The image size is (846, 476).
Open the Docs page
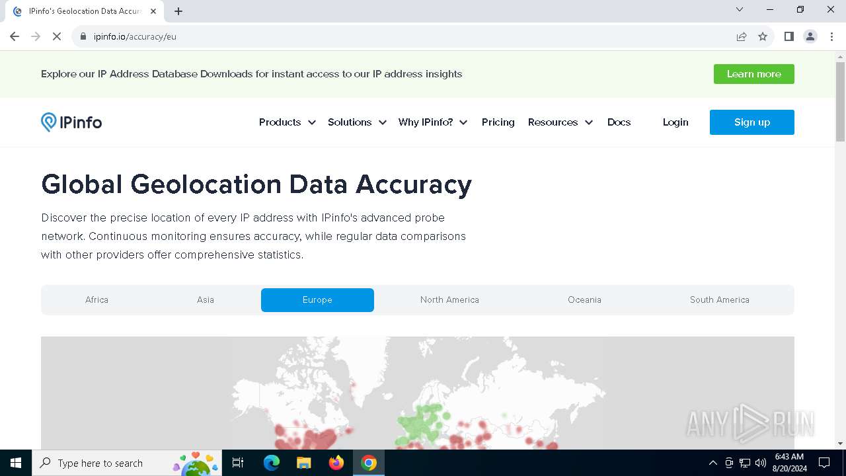pos(619,122)
